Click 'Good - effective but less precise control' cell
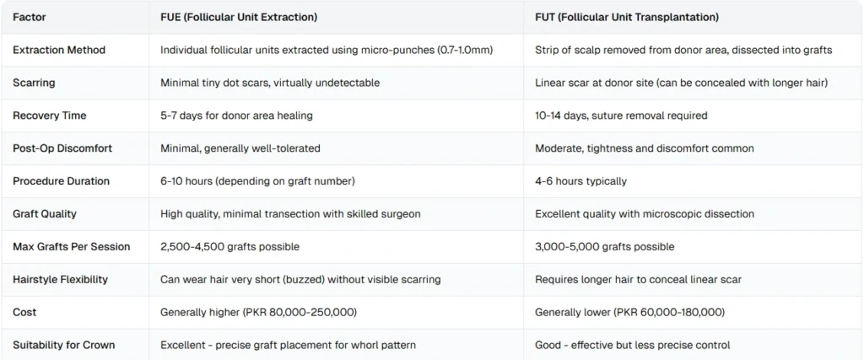This screenshot has width=864, height=360. click(632, 345)
